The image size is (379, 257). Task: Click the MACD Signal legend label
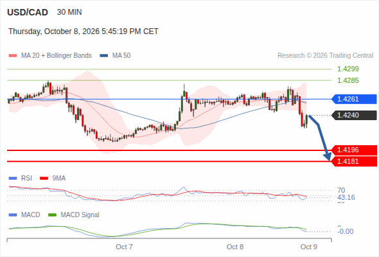80,215
